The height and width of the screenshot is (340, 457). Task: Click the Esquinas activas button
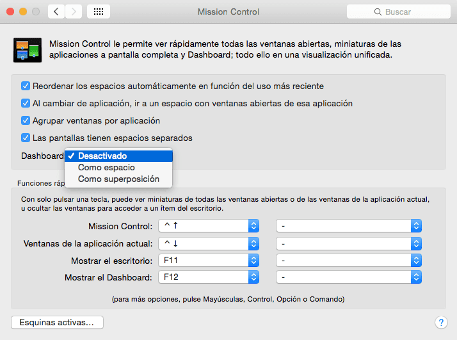(57, 323)
